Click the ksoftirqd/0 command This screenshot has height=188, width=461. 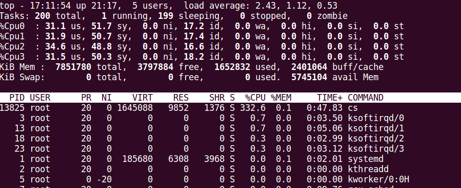tap(376, 118)
